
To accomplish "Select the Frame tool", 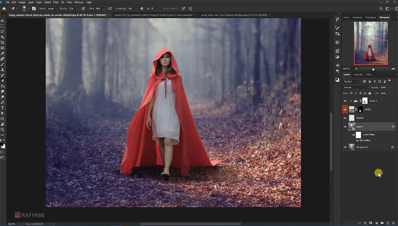I will pos(3,48).
